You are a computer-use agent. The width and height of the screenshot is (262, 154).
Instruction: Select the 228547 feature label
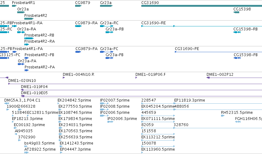point(149,100)
